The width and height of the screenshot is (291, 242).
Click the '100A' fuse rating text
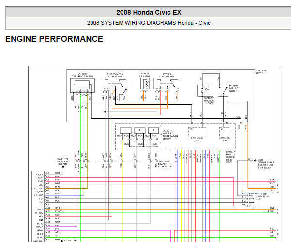click(x=206, y=89)
